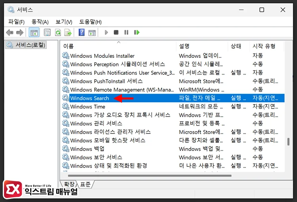Switch to the 확장 tab
This screenshot has width=297, height=202.
[69, 184]
